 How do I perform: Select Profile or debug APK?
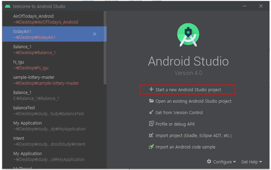pos(172,124)
